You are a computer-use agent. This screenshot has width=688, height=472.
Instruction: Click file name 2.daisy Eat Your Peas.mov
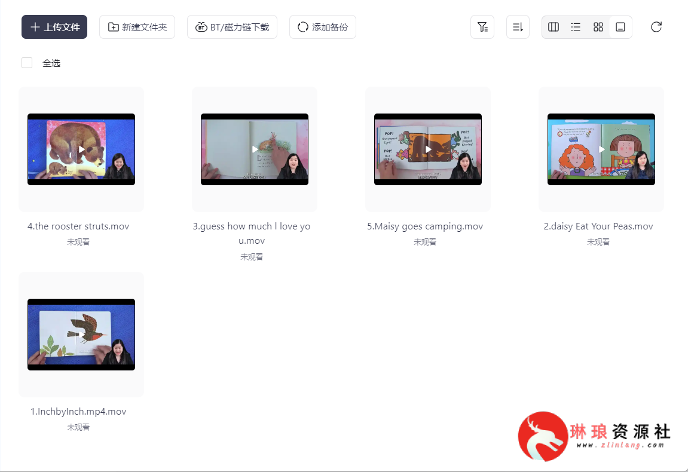click(598, 226)
